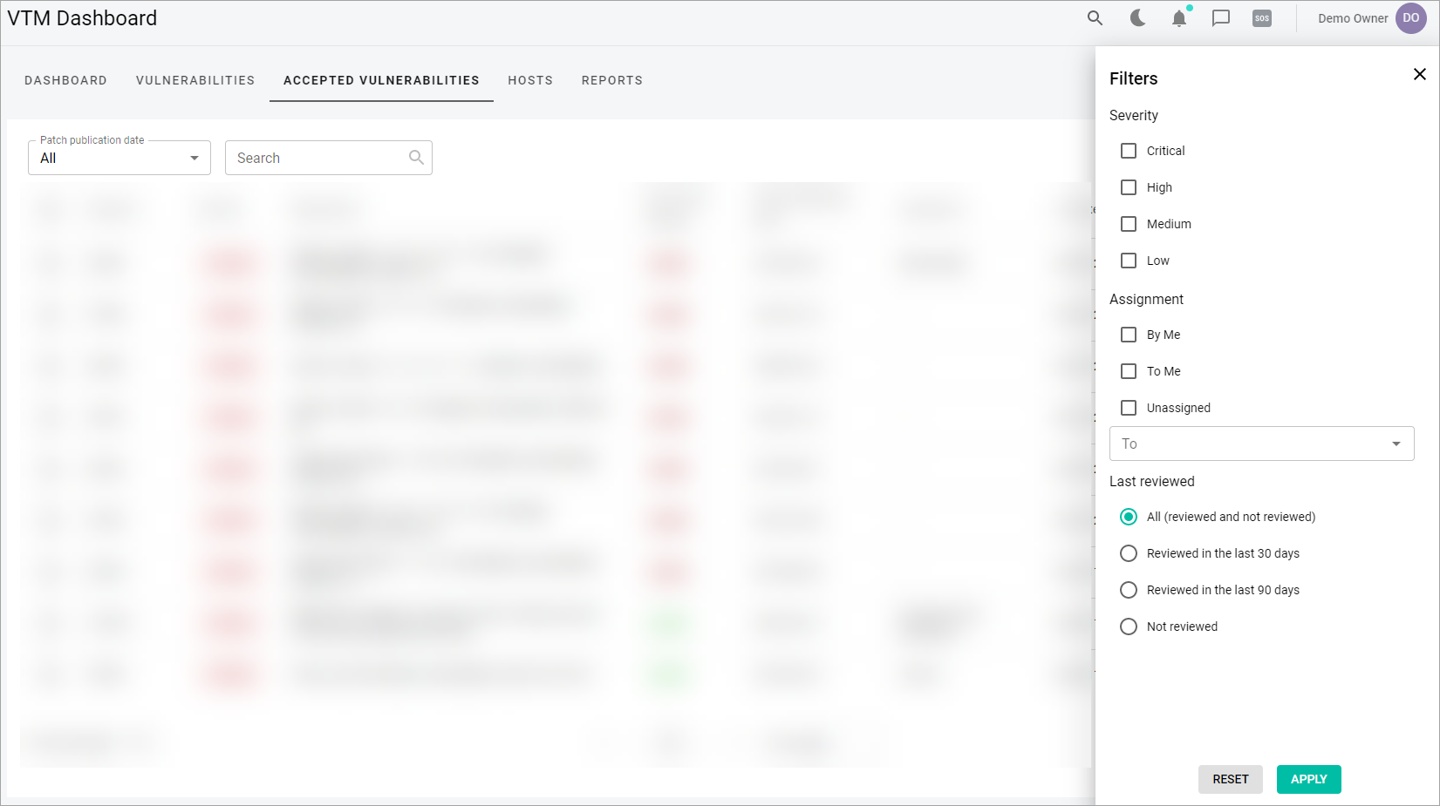Click the Reset button
This screenshot has height=806, width=1440.
tap(1230, 779)
